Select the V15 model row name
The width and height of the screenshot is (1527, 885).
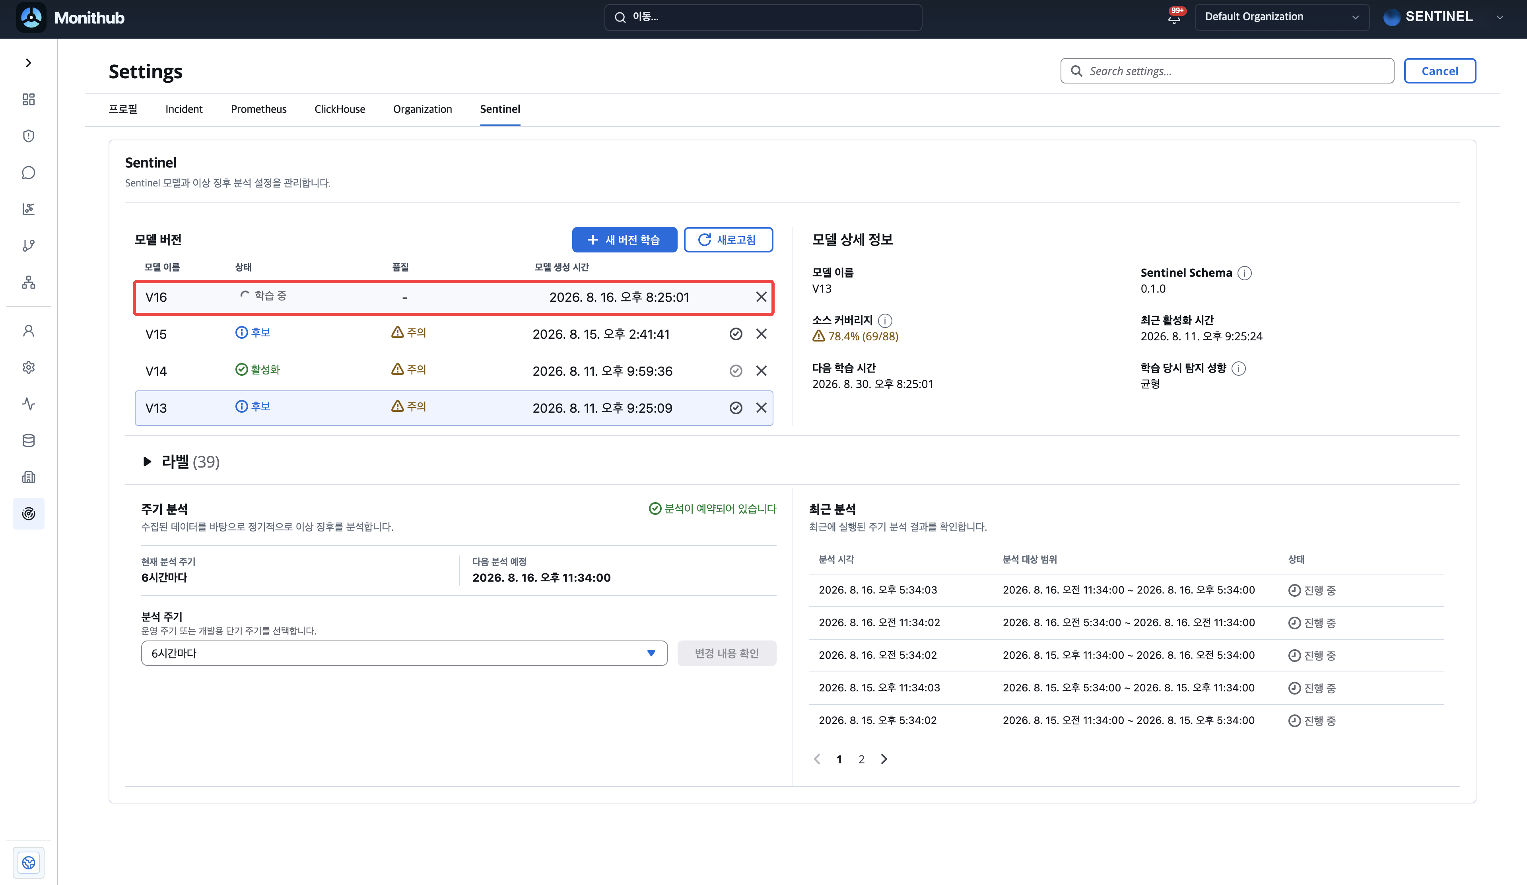(x=156, y=334)
